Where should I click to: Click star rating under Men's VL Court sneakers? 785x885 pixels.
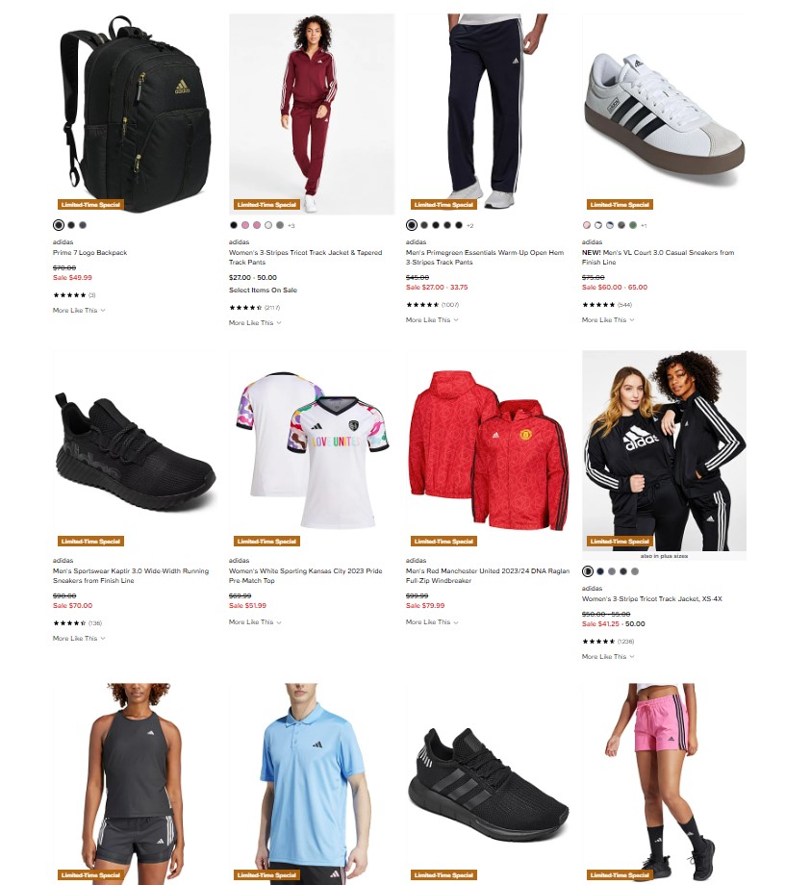(x=598, y=304)
